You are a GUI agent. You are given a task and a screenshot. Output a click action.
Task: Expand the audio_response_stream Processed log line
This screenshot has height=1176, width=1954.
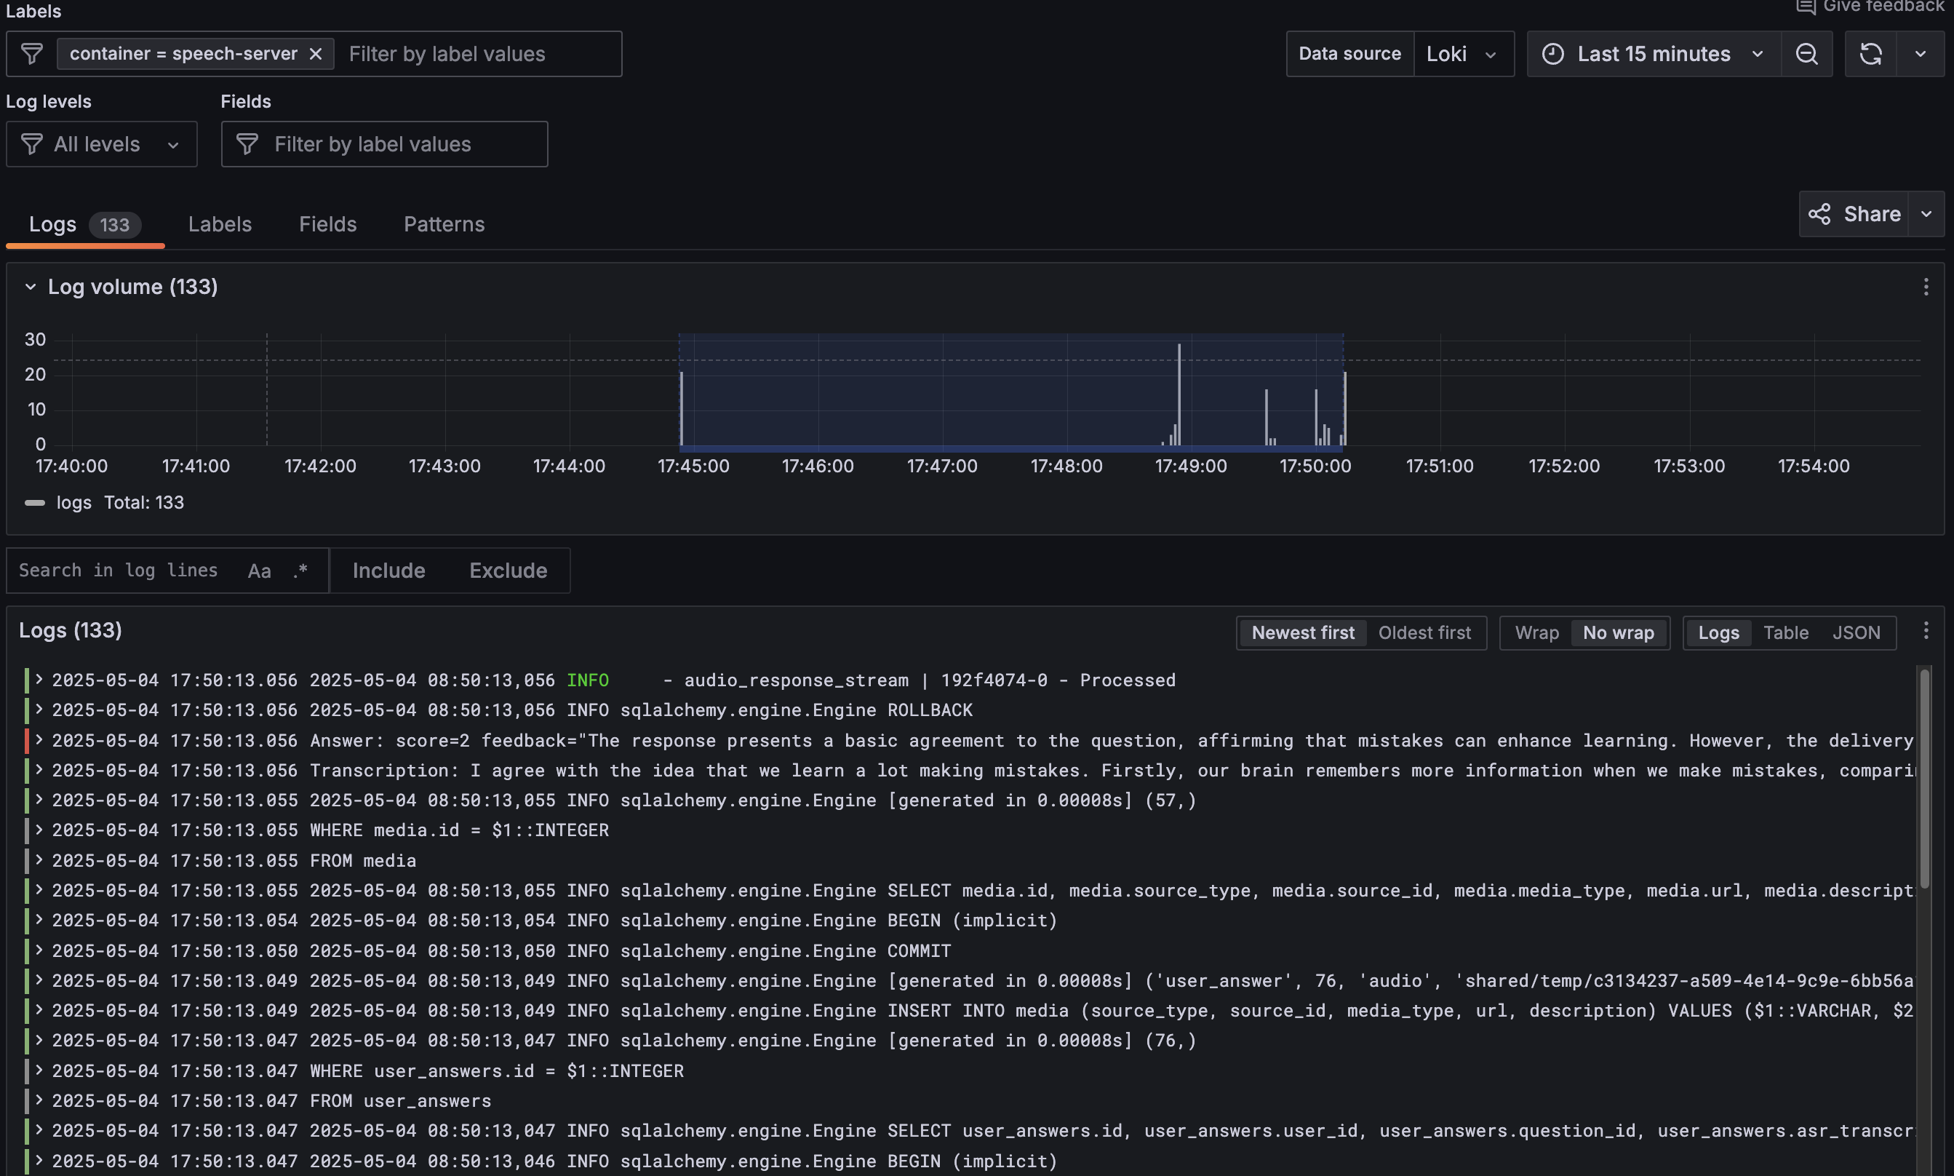pyautogui.click(x=38, y=680)
